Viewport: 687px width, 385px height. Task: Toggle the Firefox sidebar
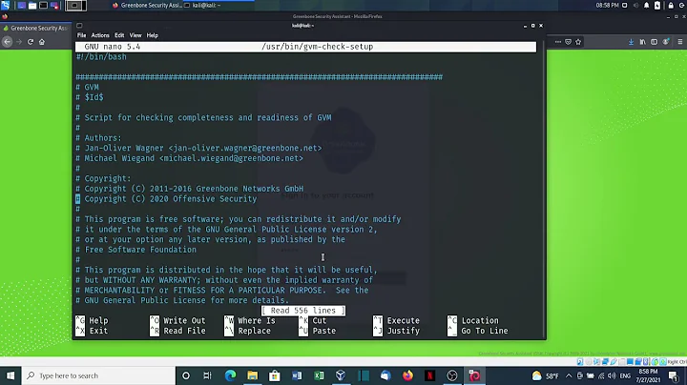point(655,42)
